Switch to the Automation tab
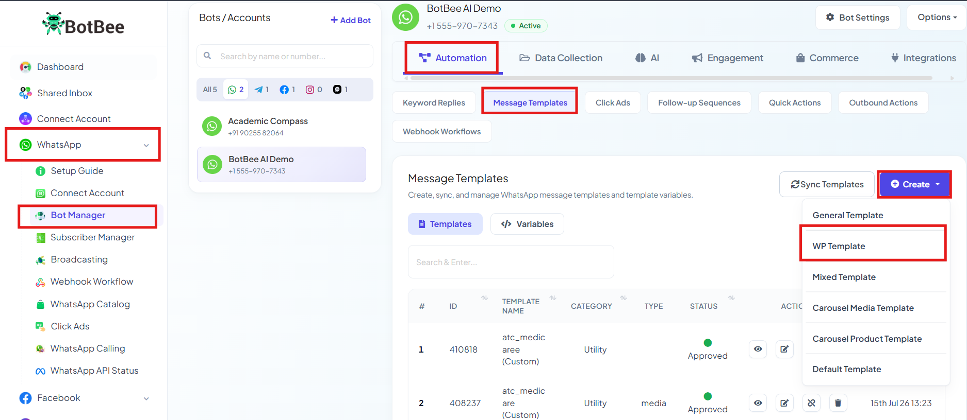This screenshot has width=967, height=420. pos(452,58)
